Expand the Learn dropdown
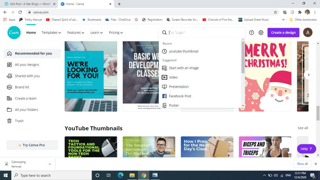Viewport: 320px width, 180px height. [96, 32]
